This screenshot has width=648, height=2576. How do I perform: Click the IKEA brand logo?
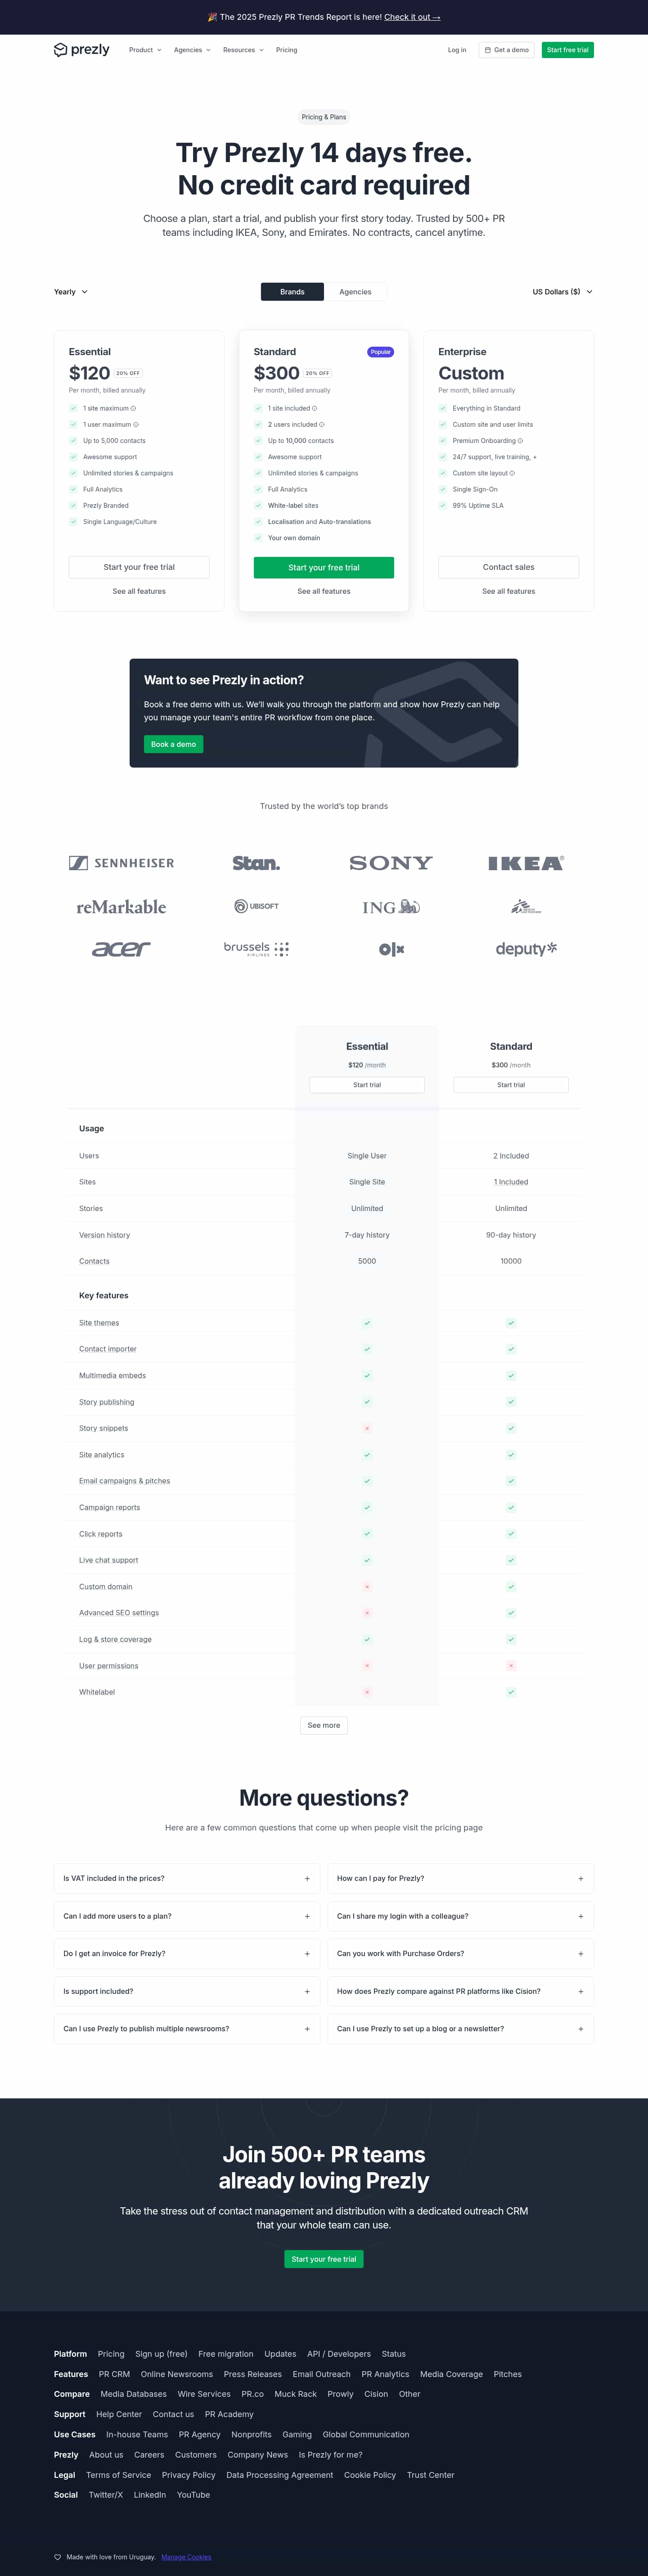[x=526, y=863]
